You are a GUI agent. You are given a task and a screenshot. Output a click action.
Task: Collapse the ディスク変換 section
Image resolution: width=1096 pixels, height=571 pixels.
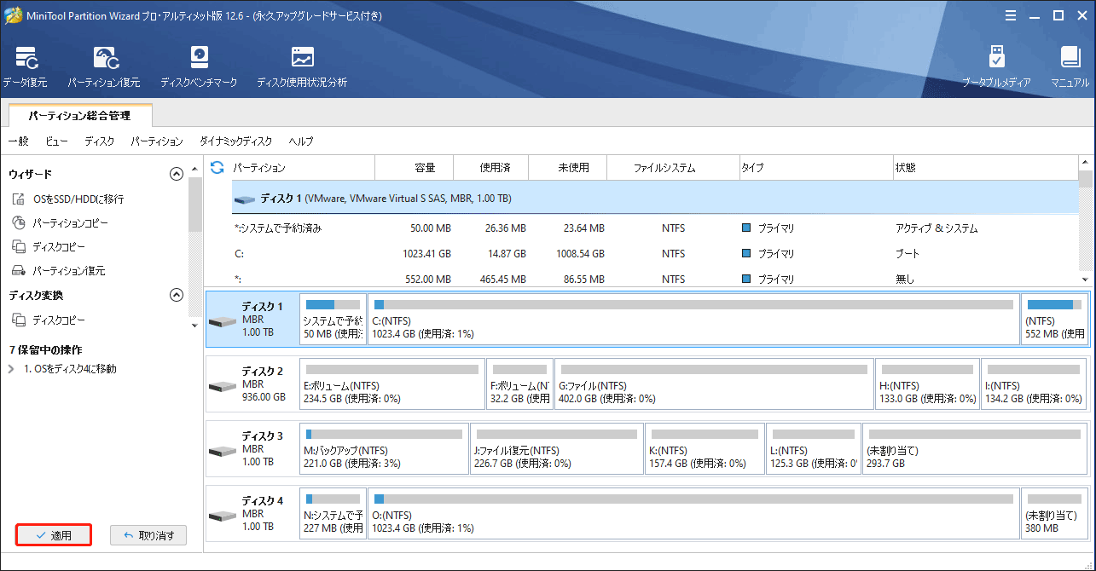tap(177, 295)
